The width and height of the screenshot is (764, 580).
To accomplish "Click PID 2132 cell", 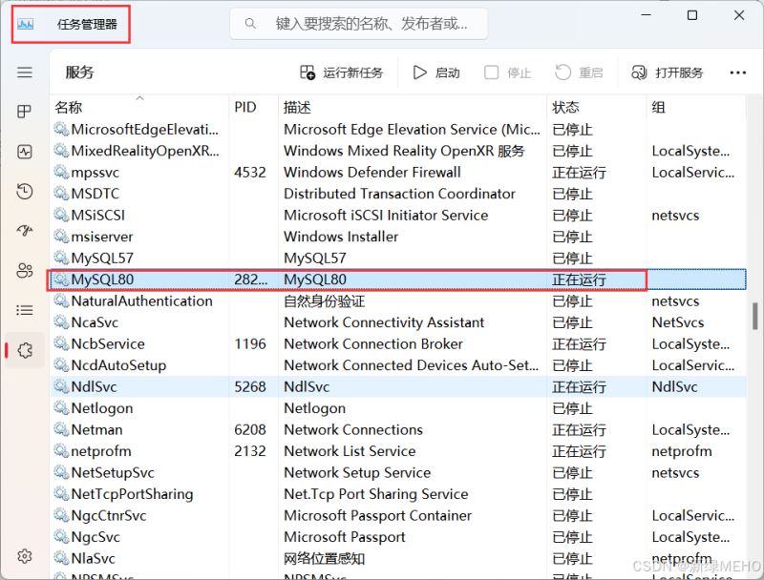I will [x=250, y=451].
